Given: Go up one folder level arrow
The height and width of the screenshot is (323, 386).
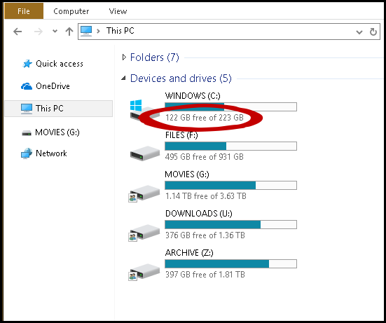Looking at the screenshot, I should (x=69, y=32).
